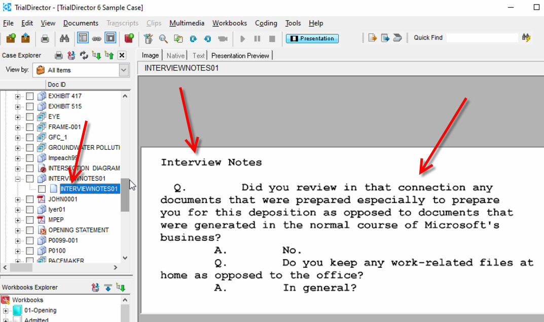The height and width of the screenshot is (322, 544).
Task: Click the cup of pencils annotation tools icon
Action: [148, 38]
